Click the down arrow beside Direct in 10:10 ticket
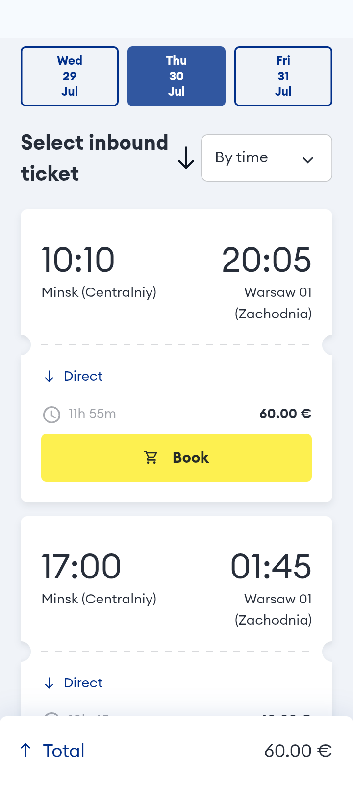The height and width of the screenshot is (785, 353). coord(49,376)
